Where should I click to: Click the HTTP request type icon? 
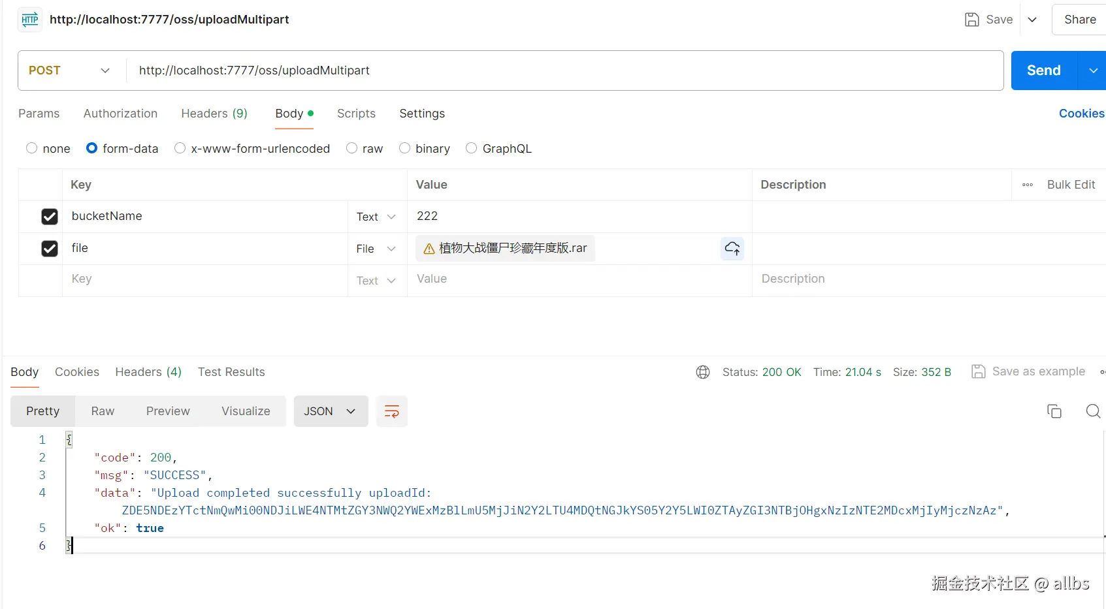coord(30,20)
